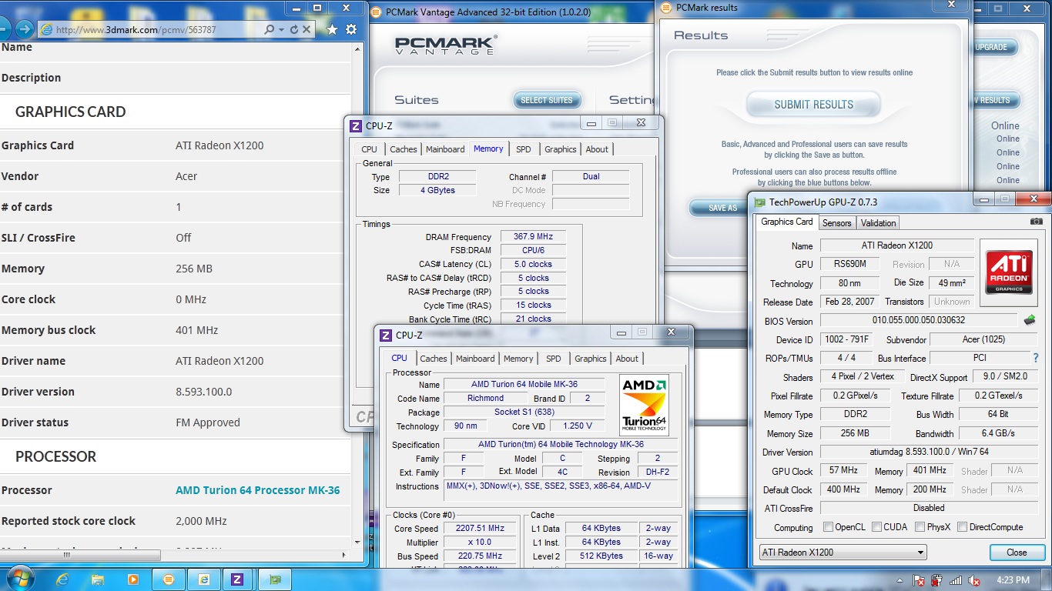This screenshot has width=1052, height=591.
Task: Click the 4:23 PM taskbar clock
Action: (x=1012, y=580)
